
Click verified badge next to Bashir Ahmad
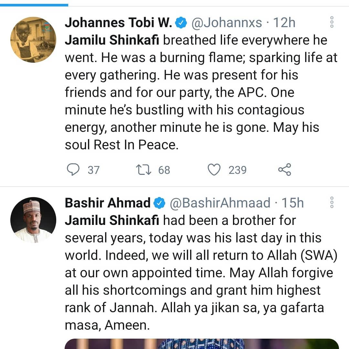pos(159,203)
